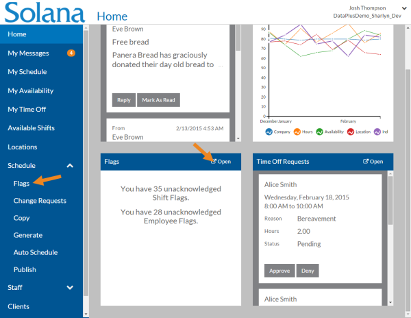Toggle the Availability series legend icon
411x318 pixels.
pos(320,132)
